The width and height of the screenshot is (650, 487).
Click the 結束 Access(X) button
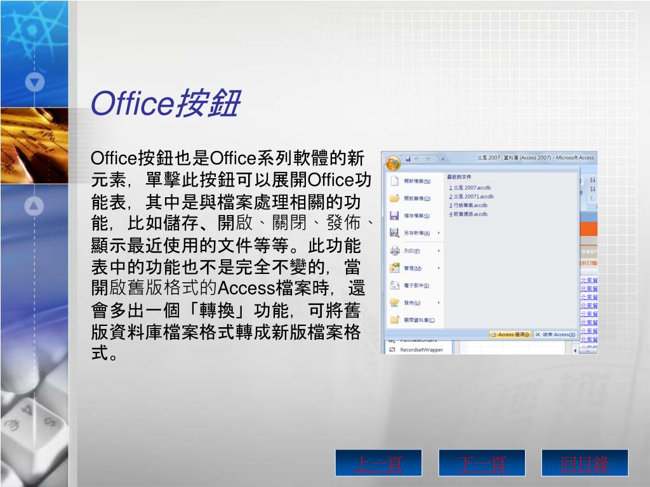(555, 335)
